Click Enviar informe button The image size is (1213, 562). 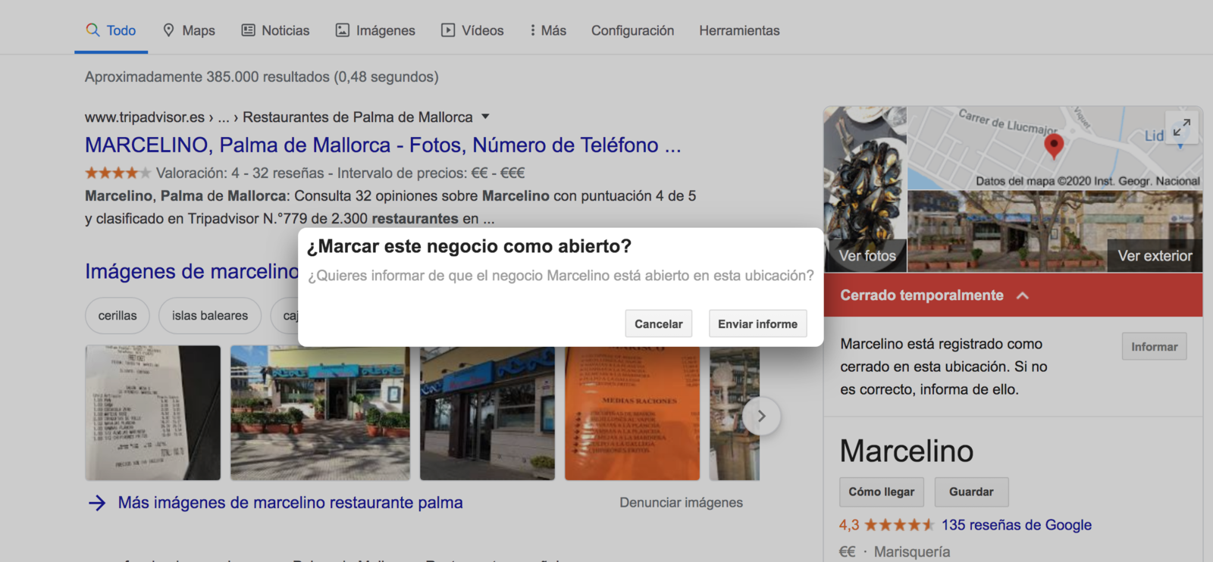pos(757,323)
